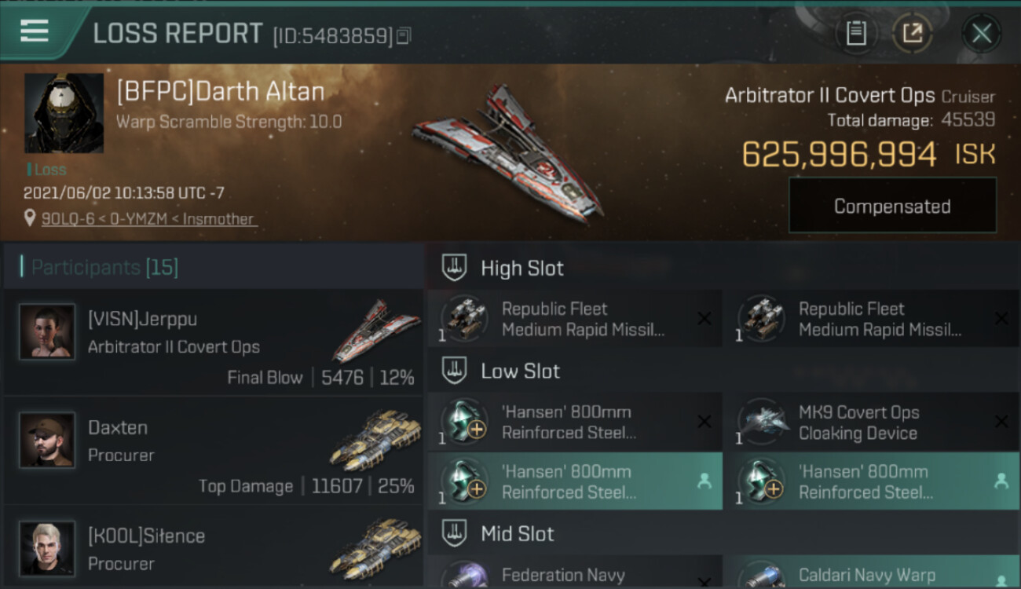
Task: Click Darth Altan's character portrait
Action: click(64, 113)
